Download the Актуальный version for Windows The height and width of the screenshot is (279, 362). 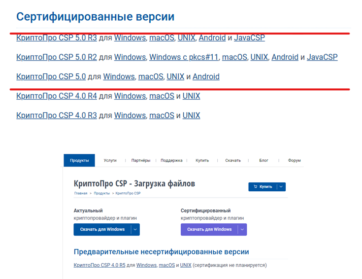point(102,229)
